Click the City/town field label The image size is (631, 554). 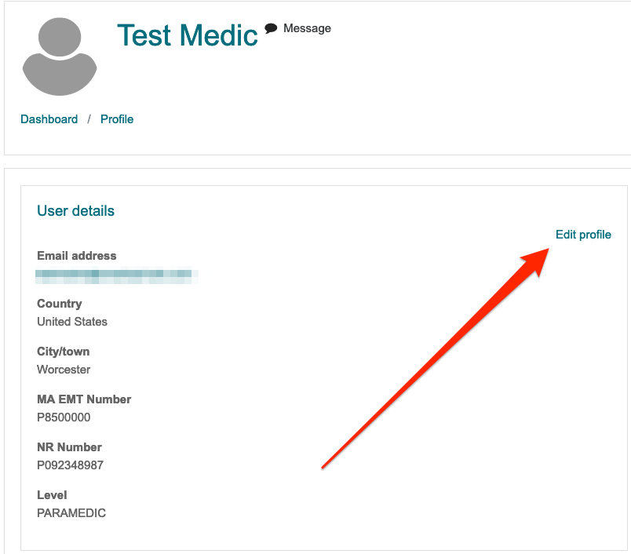(x=64, y=352)
